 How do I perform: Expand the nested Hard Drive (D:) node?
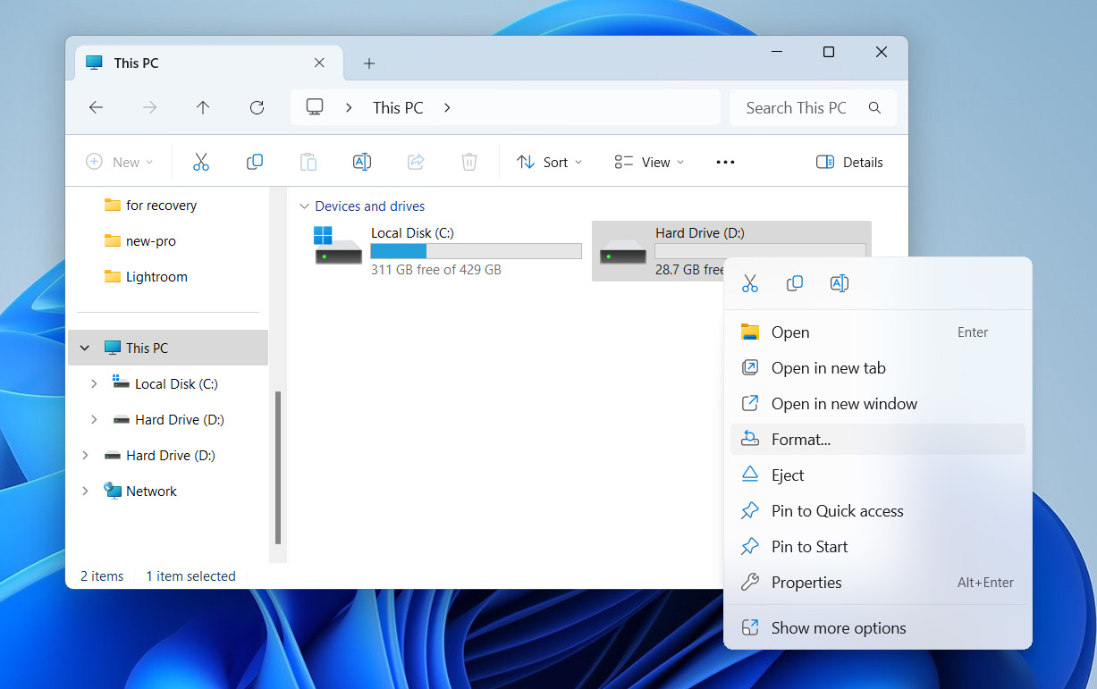point(94,419)
